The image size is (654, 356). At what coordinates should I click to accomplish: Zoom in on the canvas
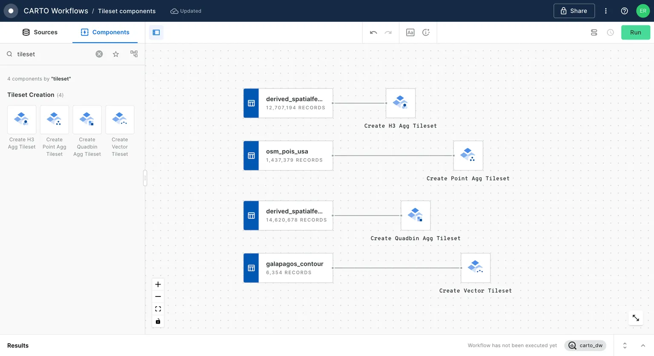(158, 284)
